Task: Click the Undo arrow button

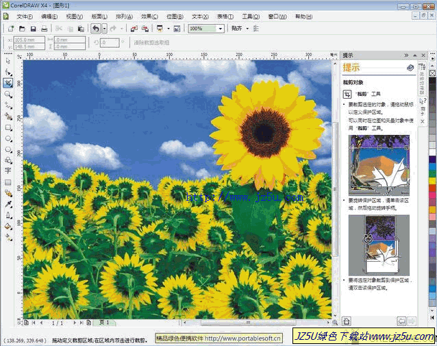Action: point(96,29)
